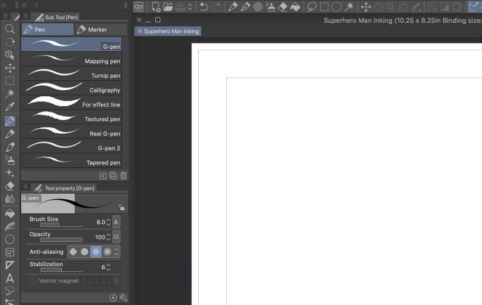Screen dimensions: 482x305
Task: Pick the Fill bucket tool in tool palette
Action: (x=10, y=213)
